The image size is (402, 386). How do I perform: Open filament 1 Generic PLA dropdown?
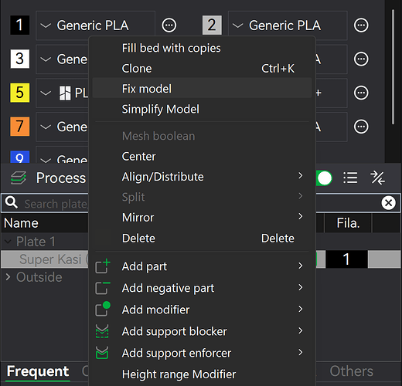click(95, 25)
